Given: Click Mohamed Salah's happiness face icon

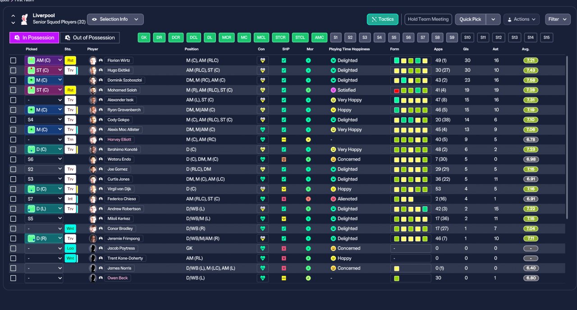Looking at the screenshot, I should pos(333,90).
